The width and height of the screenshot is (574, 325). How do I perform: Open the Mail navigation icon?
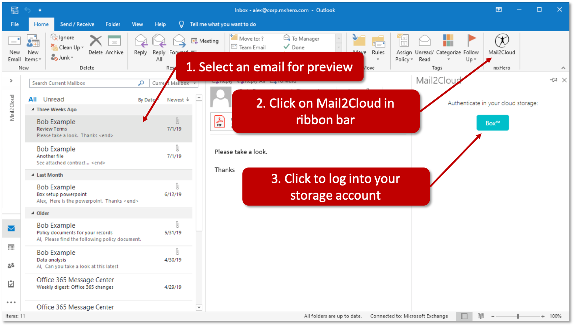[x=11, y=228]
